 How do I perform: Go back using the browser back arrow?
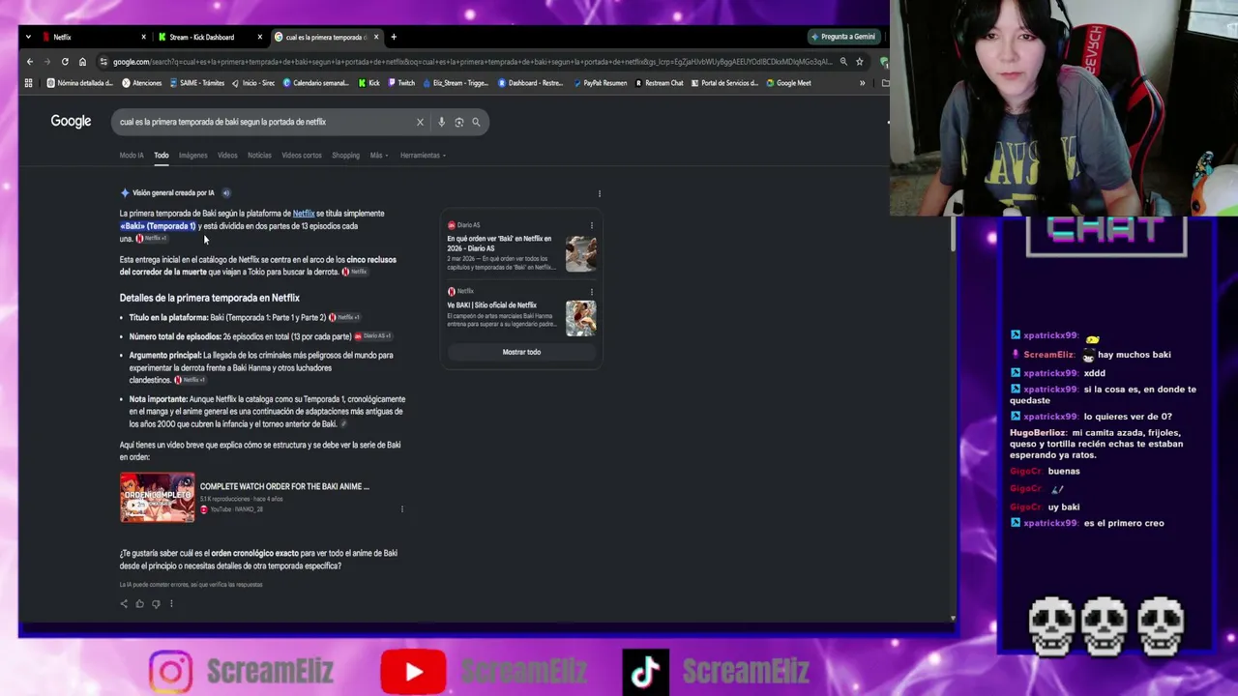coord(30,62)
